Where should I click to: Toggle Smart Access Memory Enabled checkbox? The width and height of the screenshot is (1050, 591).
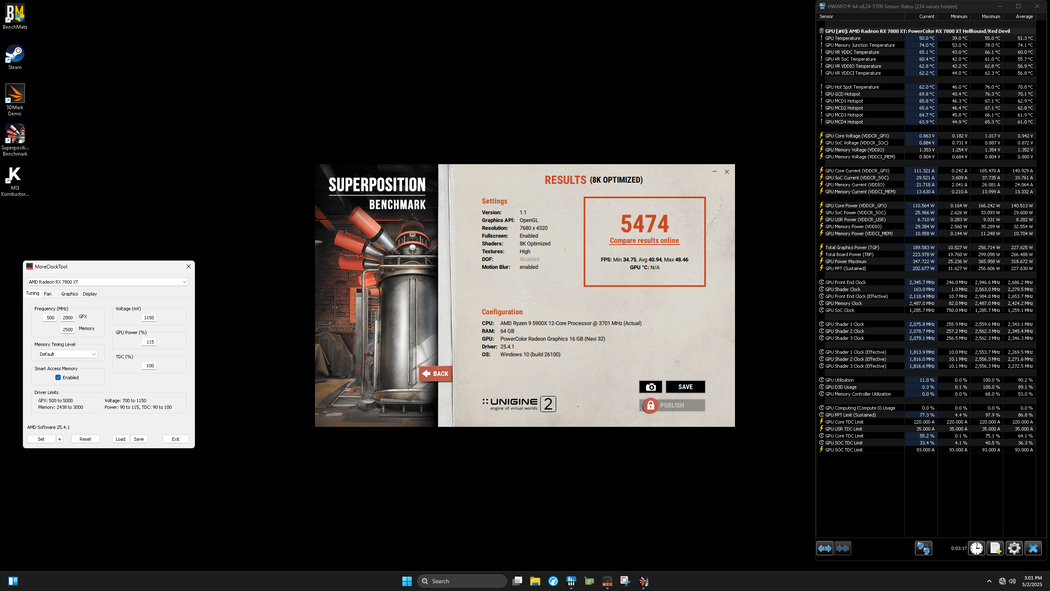pyautogui.click(x=58, y=378)
